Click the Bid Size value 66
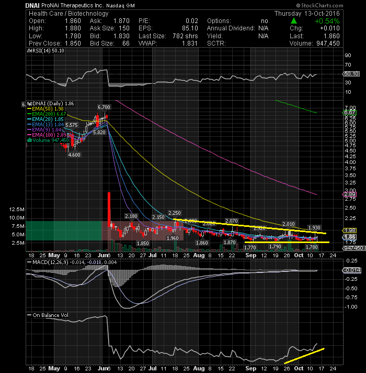 [126, 43]
